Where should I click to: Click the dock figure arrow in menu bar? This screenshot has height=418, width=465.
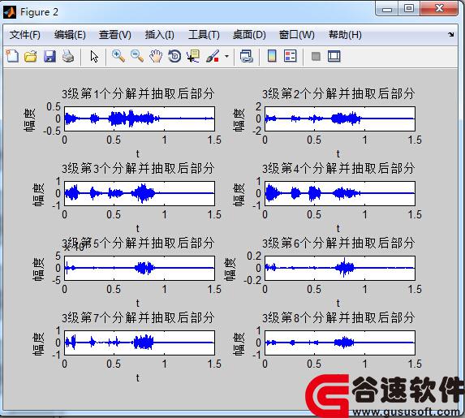point(451,34)
